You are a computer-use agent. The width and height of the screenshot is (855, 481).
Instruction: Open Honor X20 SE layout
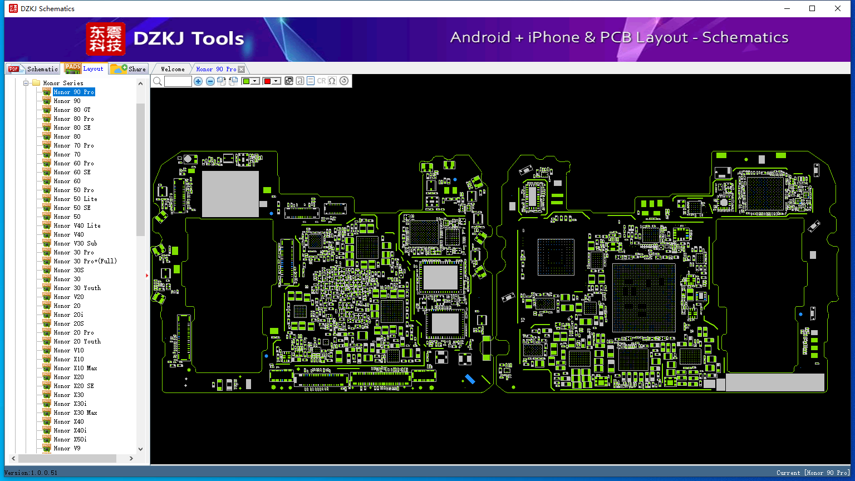coord(73,386)
